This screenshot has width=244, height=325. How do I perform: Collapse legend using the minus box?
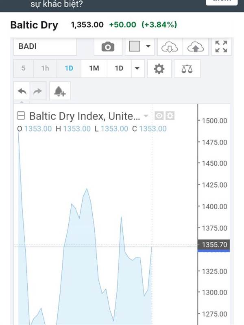tap(21, 116)
